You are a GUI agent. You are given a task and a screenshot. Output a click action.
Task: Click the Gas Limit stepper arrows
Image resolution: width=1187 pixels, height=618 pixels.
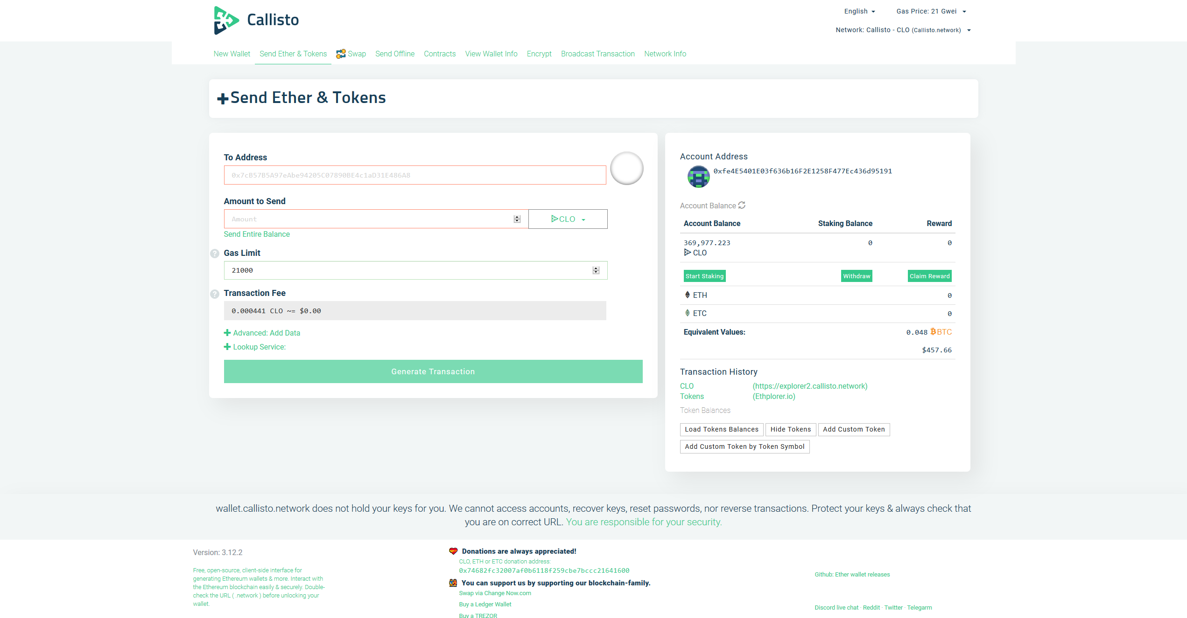(x=596, y=270)
